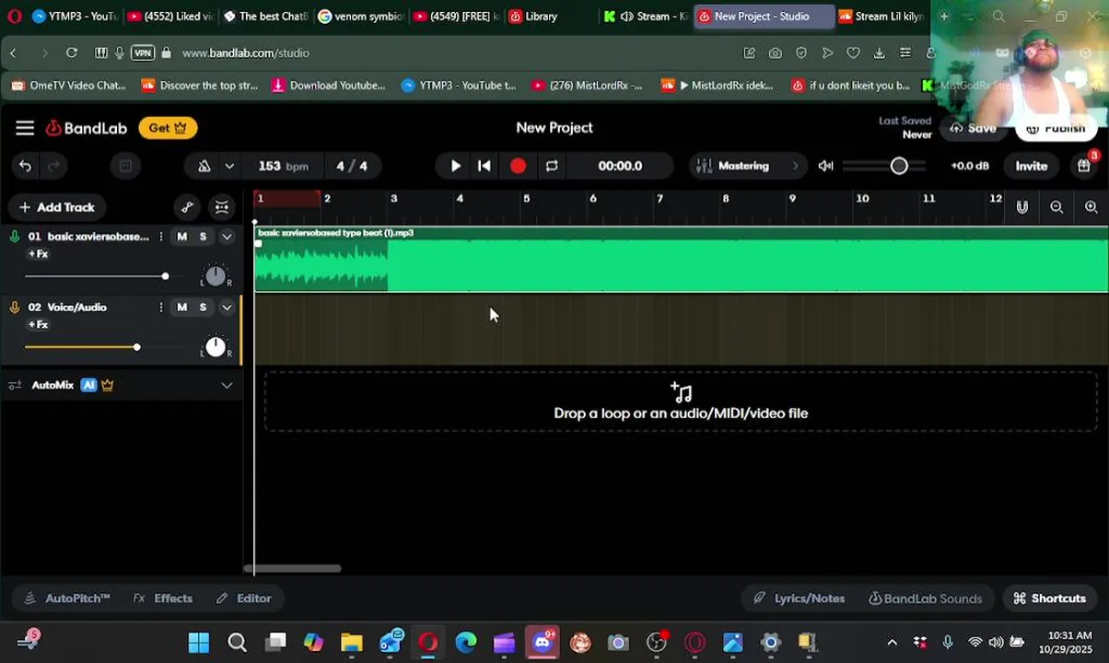The image size is (1109, 663).
Task: Mute master output speaker icon
Action: coord(826,166)
